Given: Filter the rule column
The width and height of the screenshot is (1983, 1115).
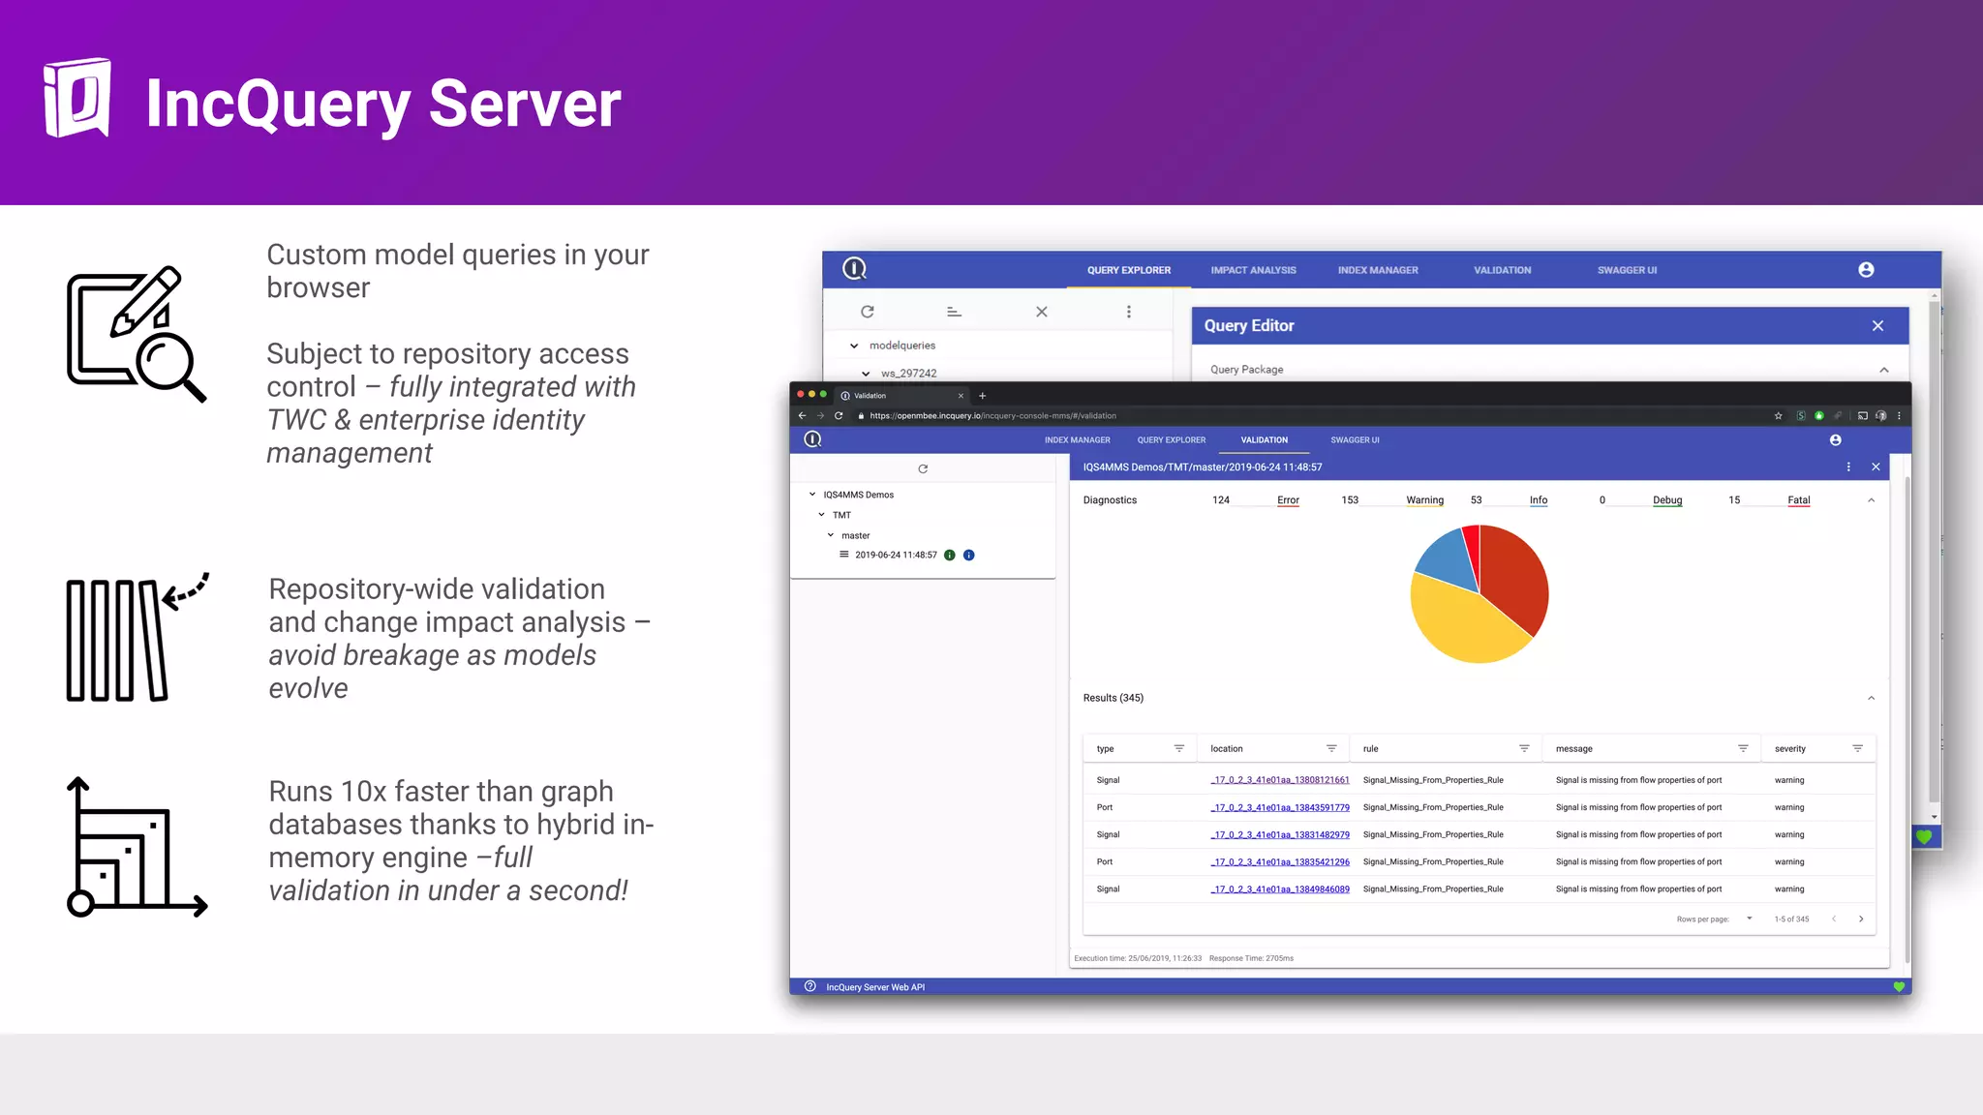Looking at the screenshot, I should coord(1523,748).
